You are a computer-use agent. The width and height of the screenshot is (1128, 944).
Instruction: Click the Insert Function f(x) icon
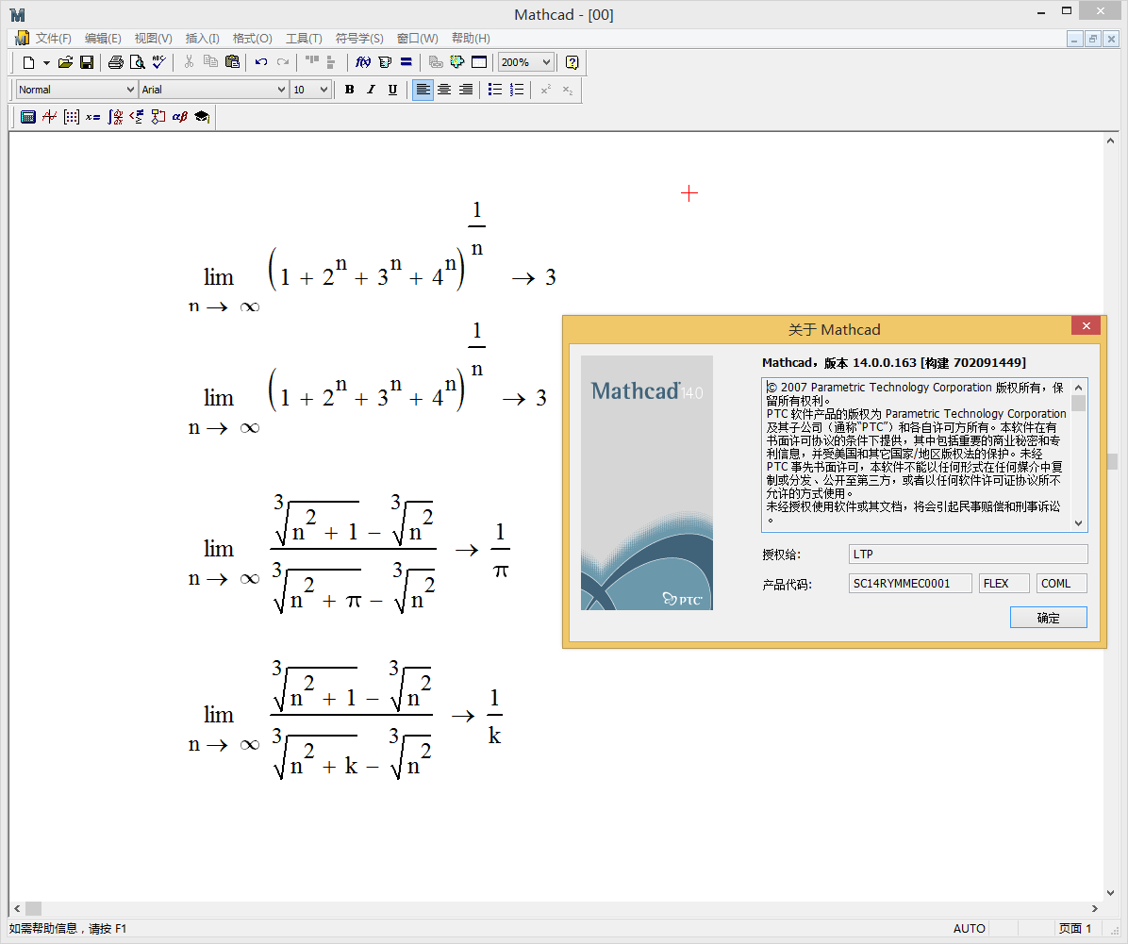tap(363, 62)
